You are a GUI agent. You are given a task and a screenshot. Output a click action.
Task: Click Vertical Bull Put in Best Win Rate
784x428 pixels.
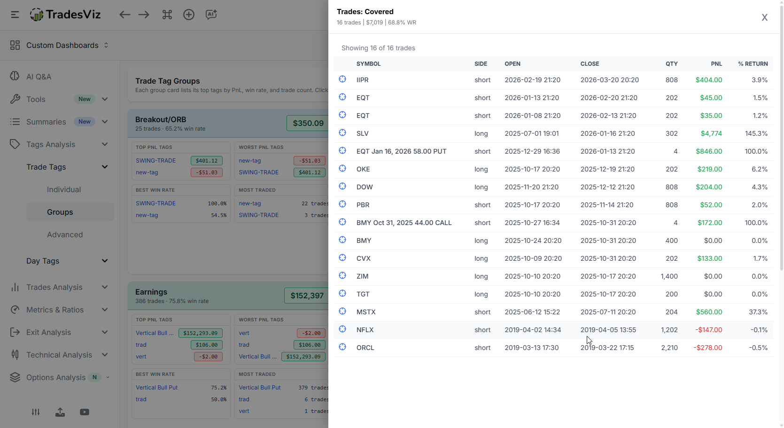(x=156, y=388)
